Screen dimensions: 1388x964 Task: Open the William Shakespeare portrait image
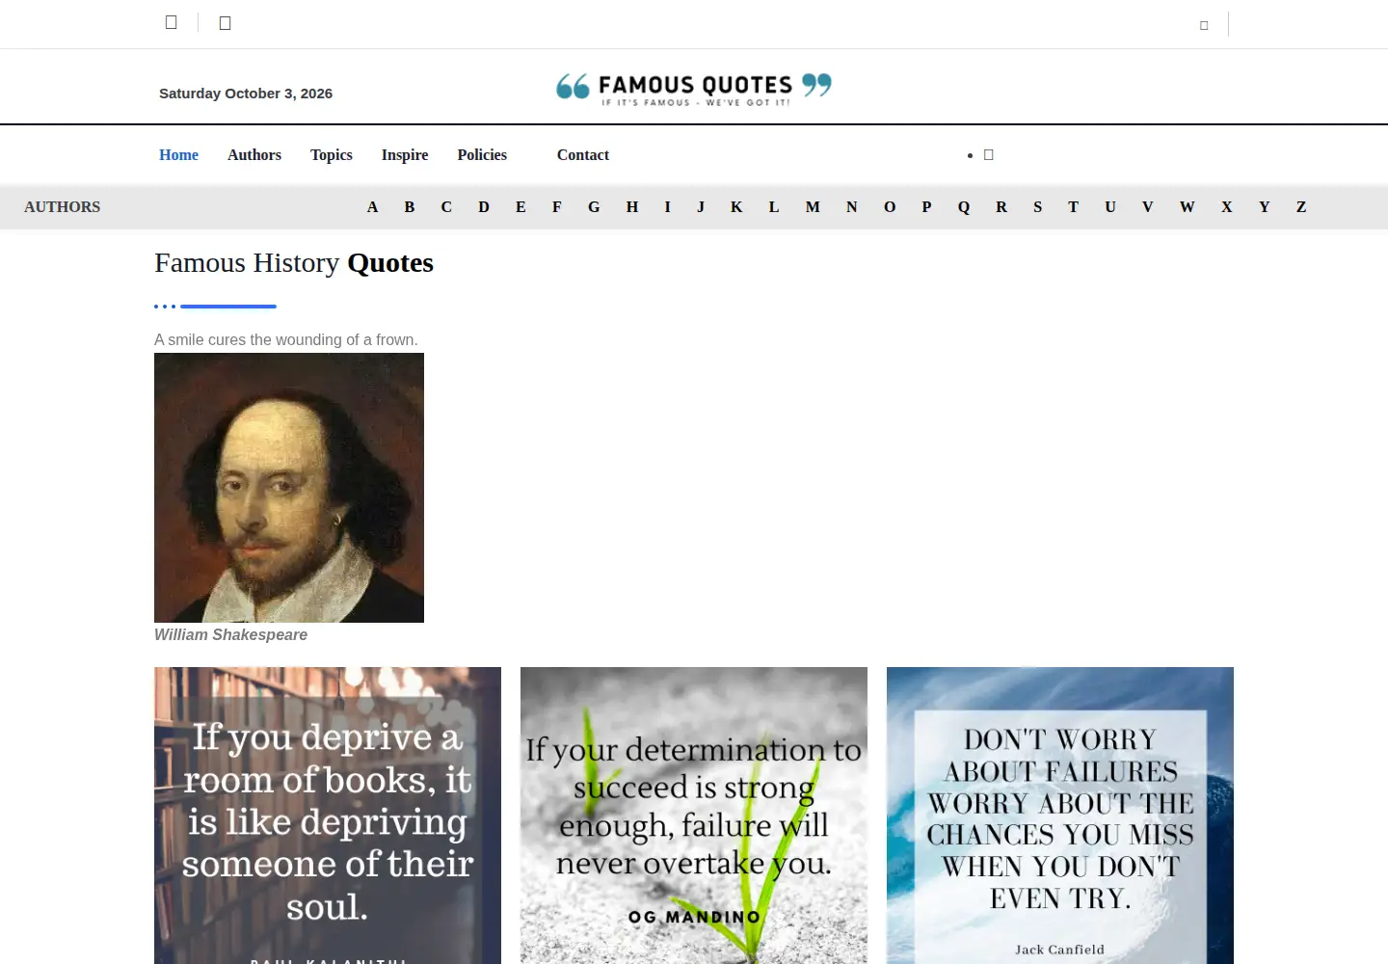click(x=289, y=488)
